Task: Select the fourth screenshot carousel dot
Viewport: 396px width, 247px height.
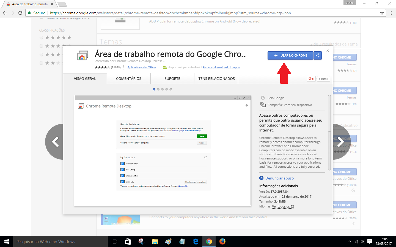Action: coord(167,89)
